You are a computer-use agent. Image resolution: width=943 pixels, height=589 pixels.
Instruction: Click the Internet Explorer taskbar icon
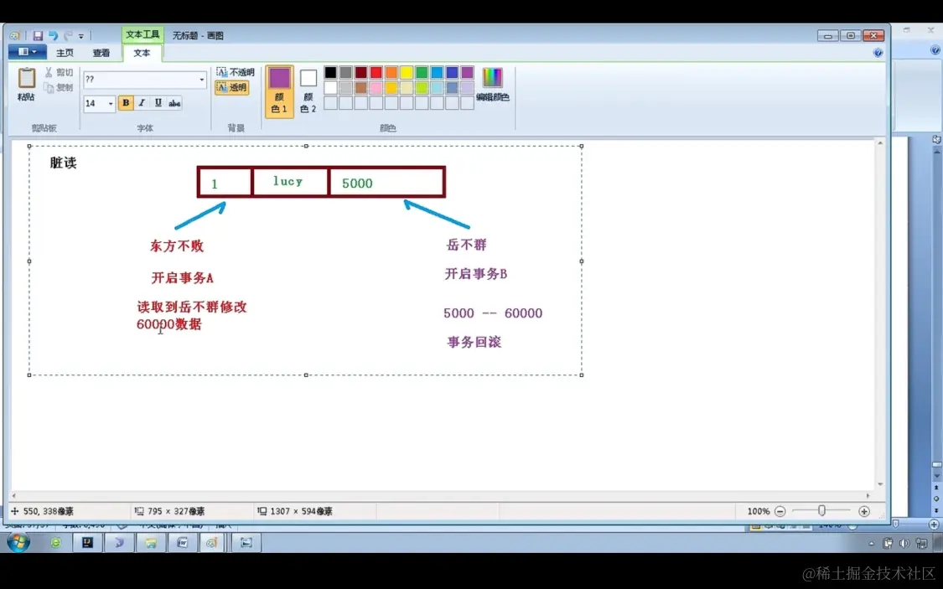tap(55, 543)
